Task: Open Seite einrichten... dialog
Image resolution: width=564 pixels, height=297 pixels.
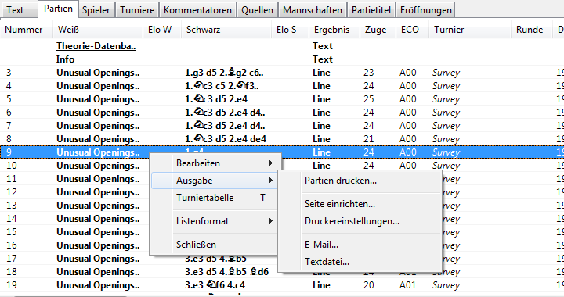Action: [360, 204]
